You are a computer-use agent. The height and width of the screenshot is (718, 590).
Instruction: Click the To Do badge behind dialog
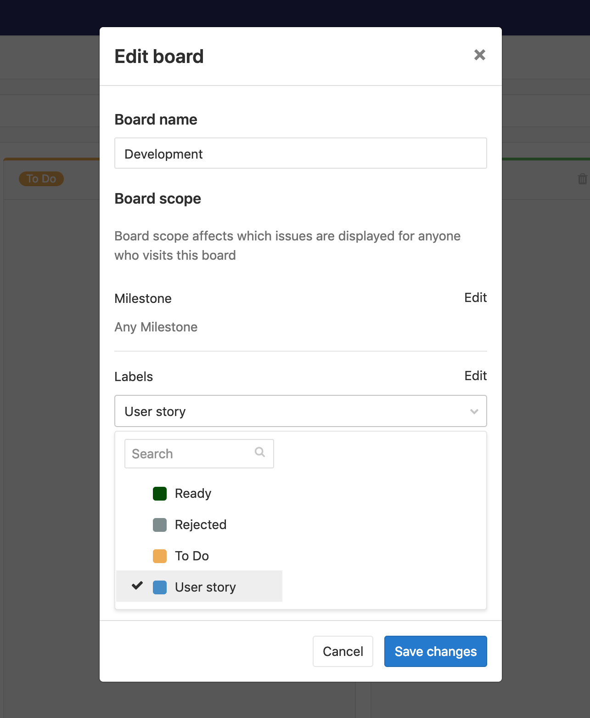[41, 179]
